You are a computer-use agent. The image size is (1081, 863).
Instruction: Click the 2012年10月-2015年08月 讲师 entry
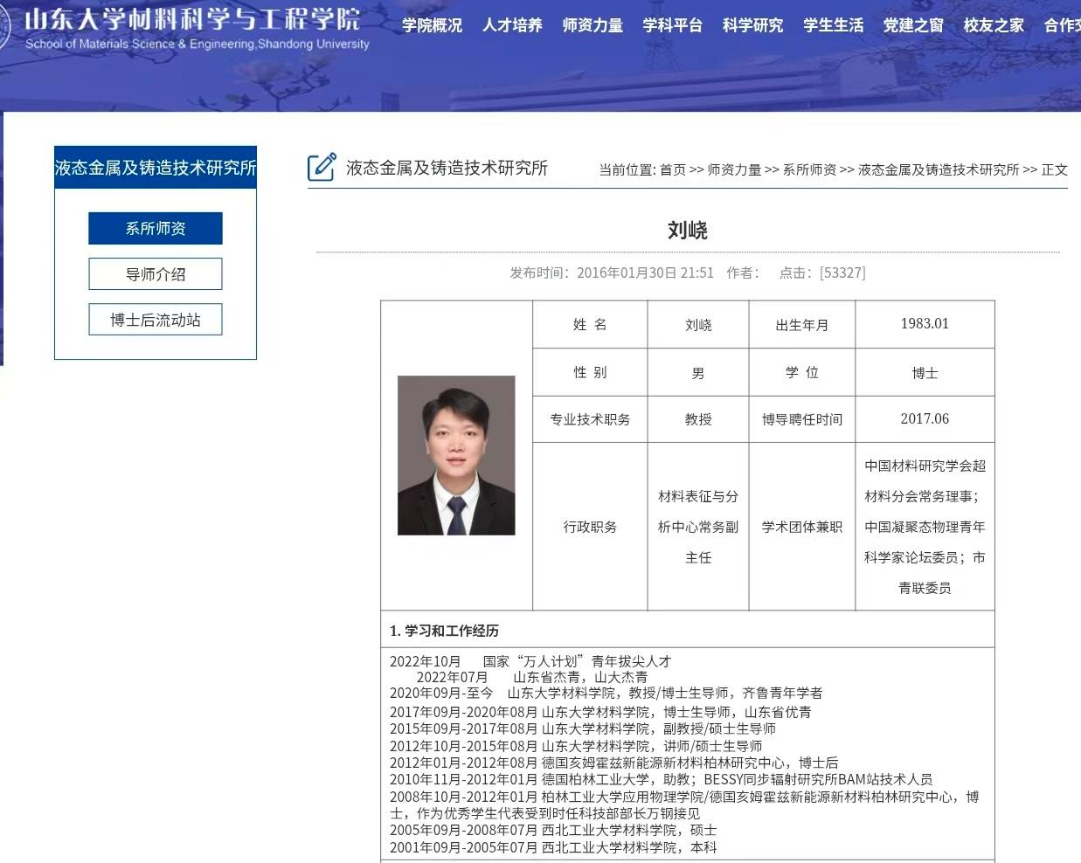576,746
